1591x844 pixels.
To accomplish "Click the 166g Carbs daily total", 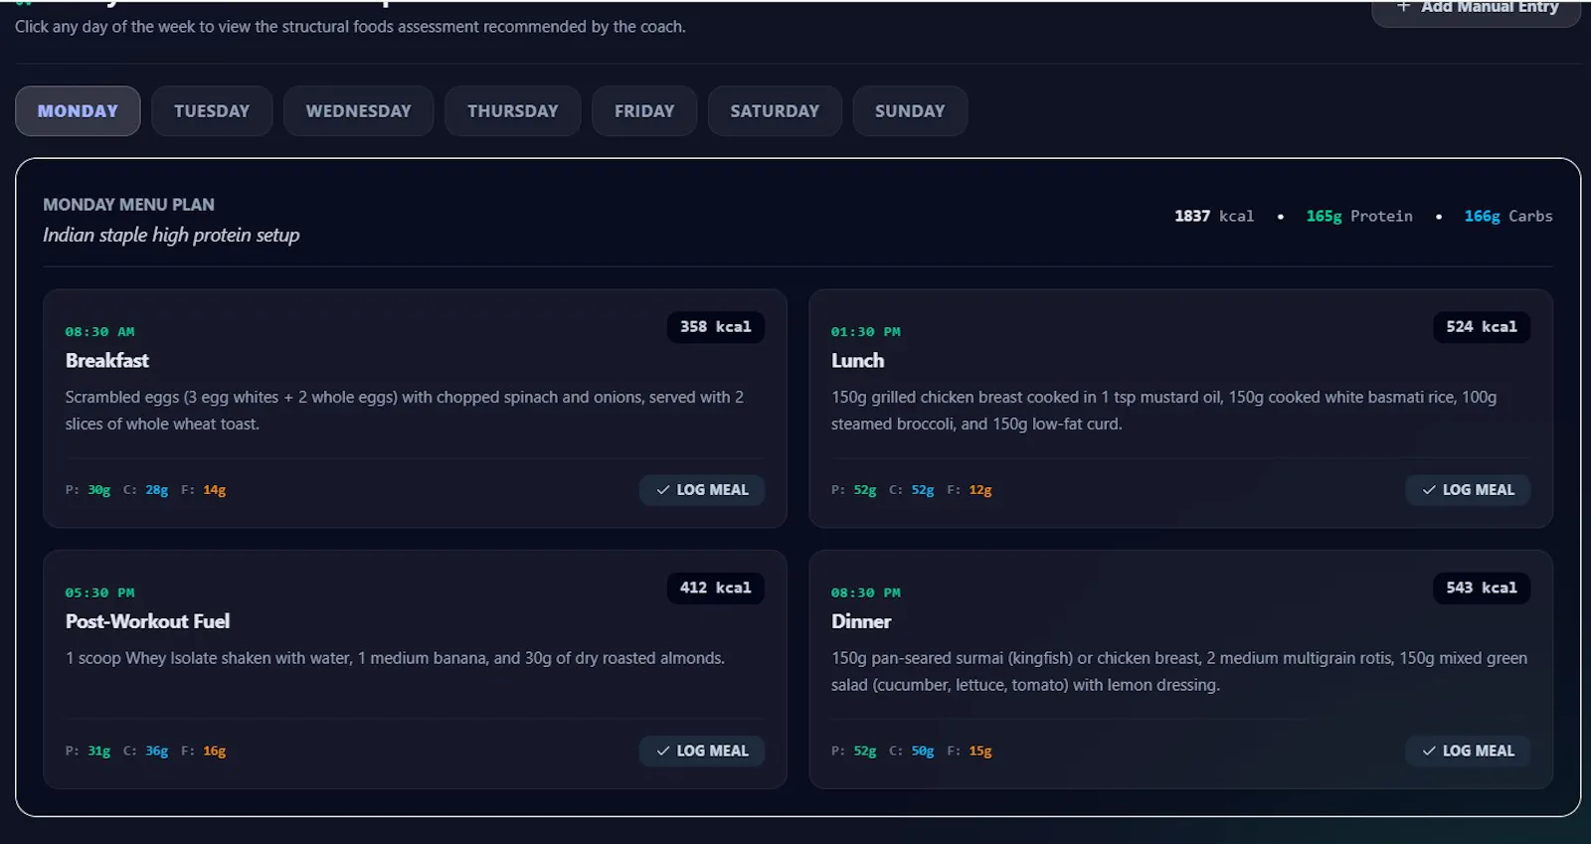I will point(1508,217).
